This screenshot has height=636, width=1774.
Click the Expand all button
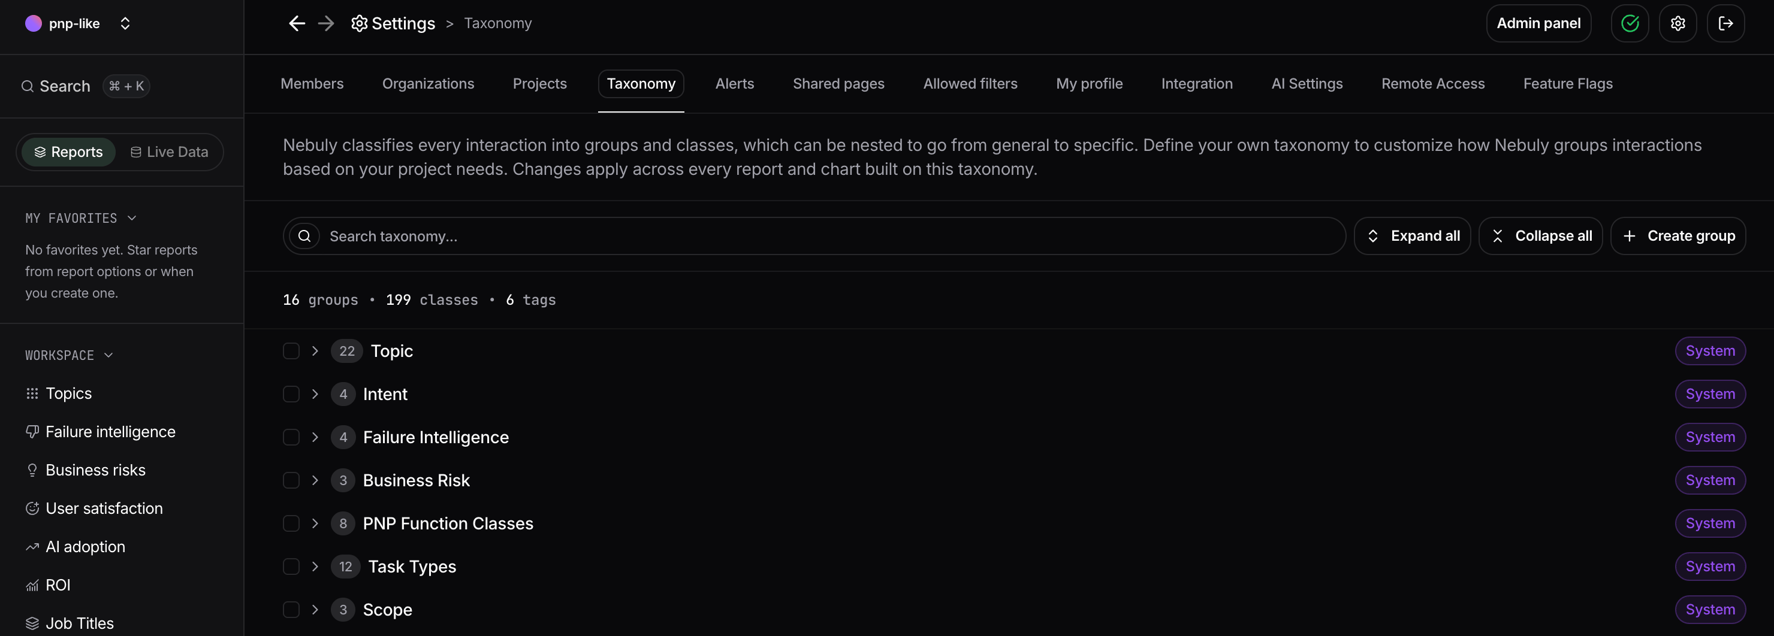coord(1413,236)
